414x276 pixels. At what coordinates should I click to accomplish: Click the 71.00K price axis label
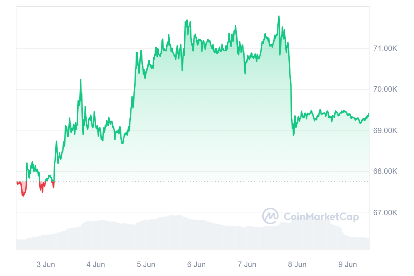tap(385, 49)
